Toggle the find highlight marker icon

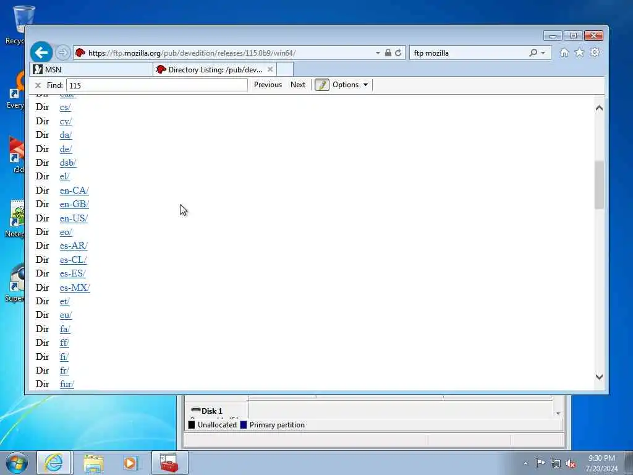[321, 85]
